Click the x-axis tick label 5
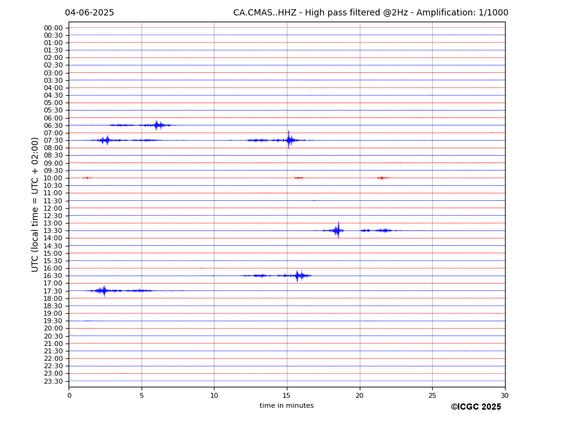The height and width of the screenshot is (430, 573). [x=142, y=395]
